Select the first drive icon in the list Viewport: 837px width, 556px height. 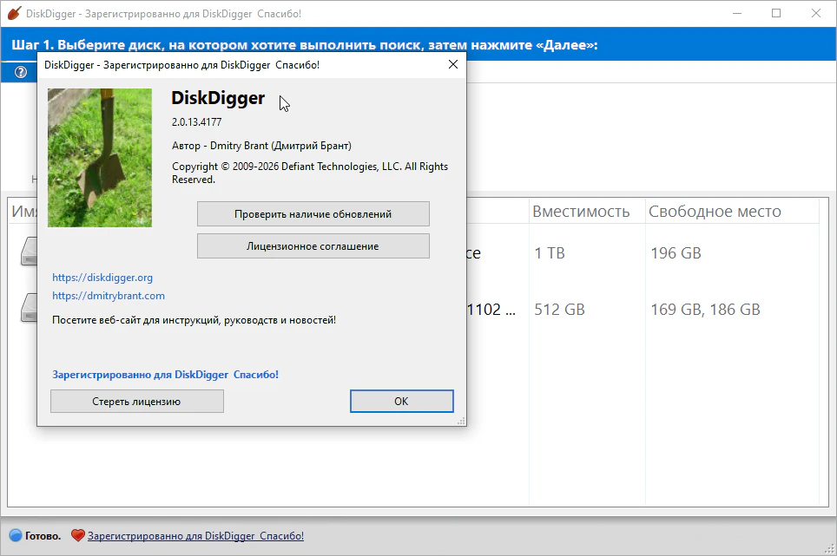coord(27,252)
